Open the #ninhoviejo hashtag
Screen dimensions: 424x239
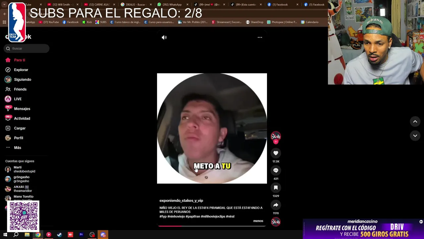pyautogui.click(x=176, y=216)
